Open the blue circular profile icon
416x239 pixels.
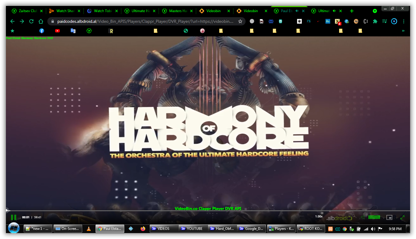pos(394,21)
